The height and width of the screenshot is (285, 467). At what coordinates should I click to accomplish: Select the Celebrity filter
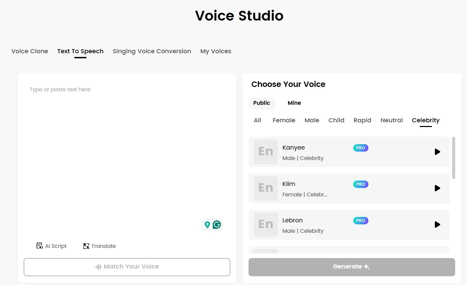pos(426,120)
